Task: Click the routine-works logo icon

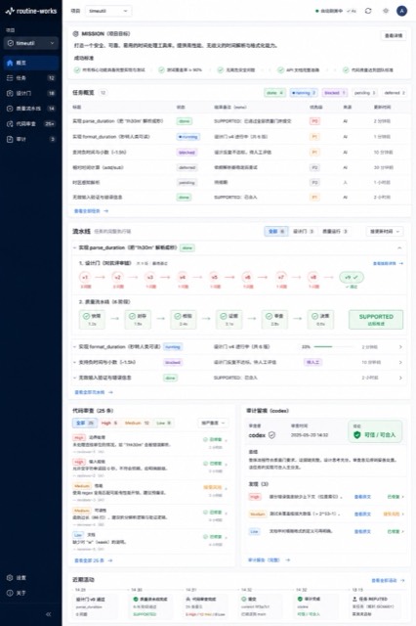Action: click(10, 11)
